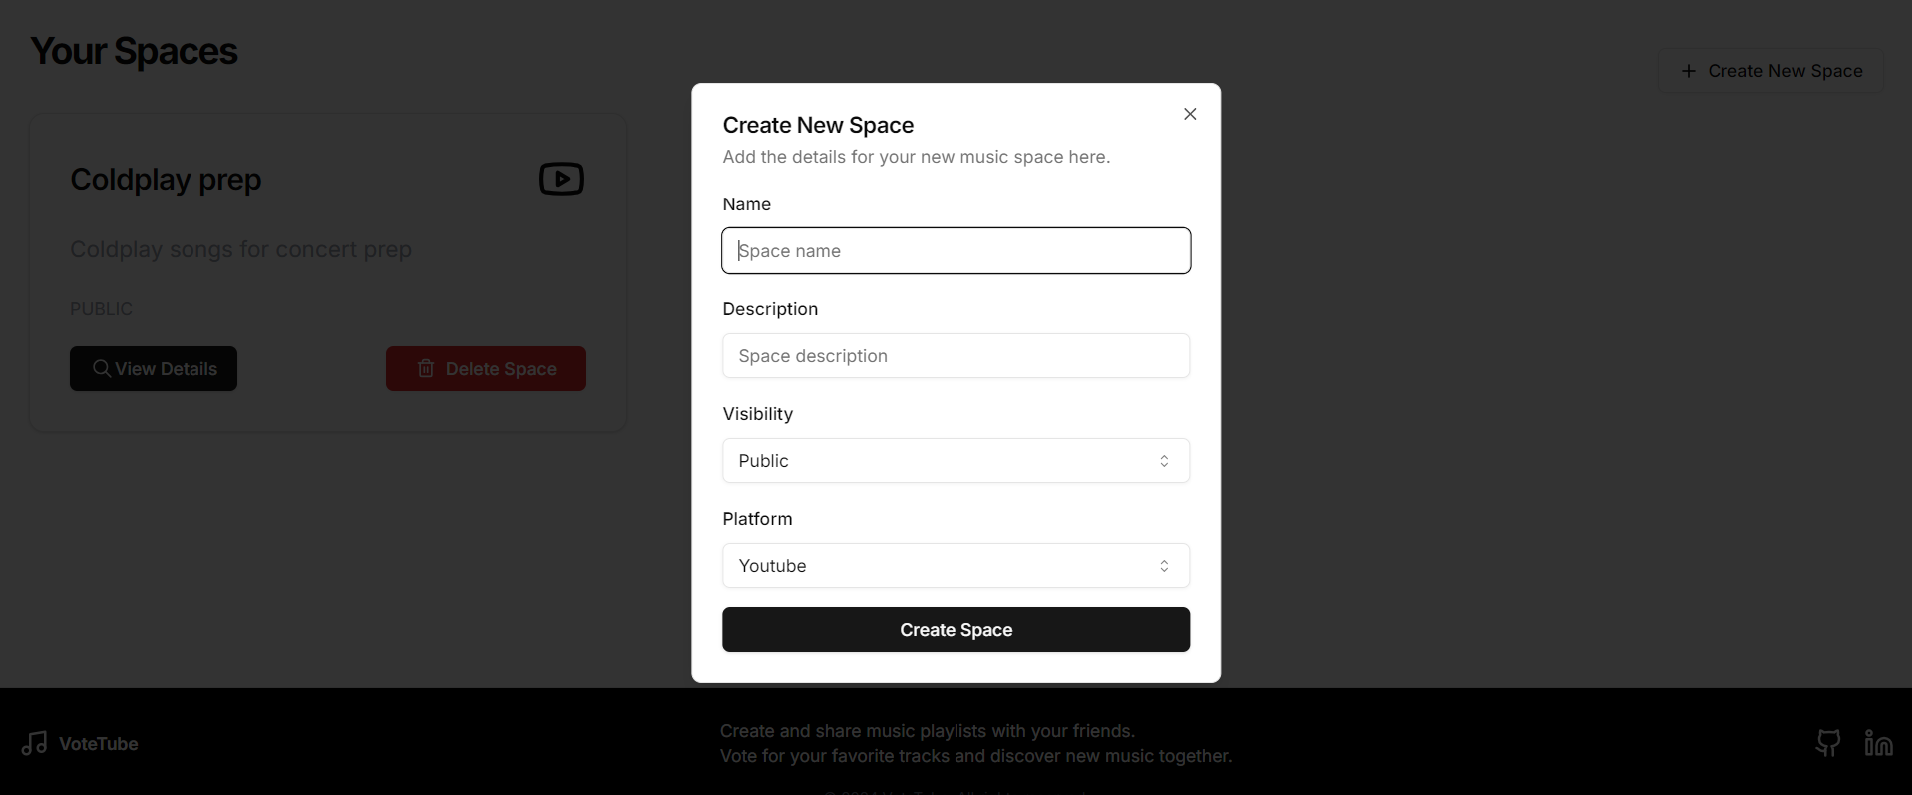Click the Space description input field
Image resolution: width=1912 pixels, height=795 pixels.
click(956, 356)
